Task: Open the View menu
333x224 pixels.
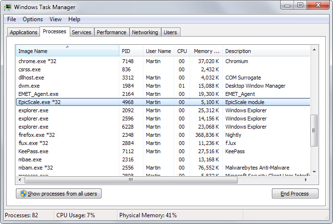Action: [x=55, y=19]
